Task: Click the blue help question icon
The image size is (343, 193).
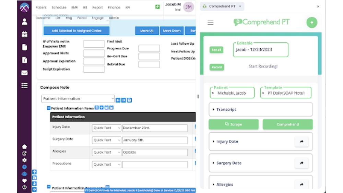Action: click(x=24, y=167)
